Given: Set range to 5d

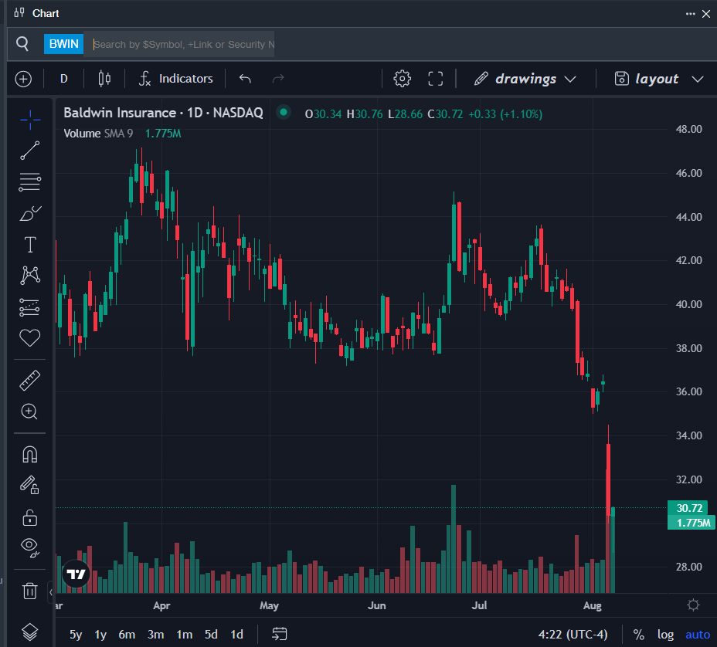Looking at the screenshot, I should (211, 634).
